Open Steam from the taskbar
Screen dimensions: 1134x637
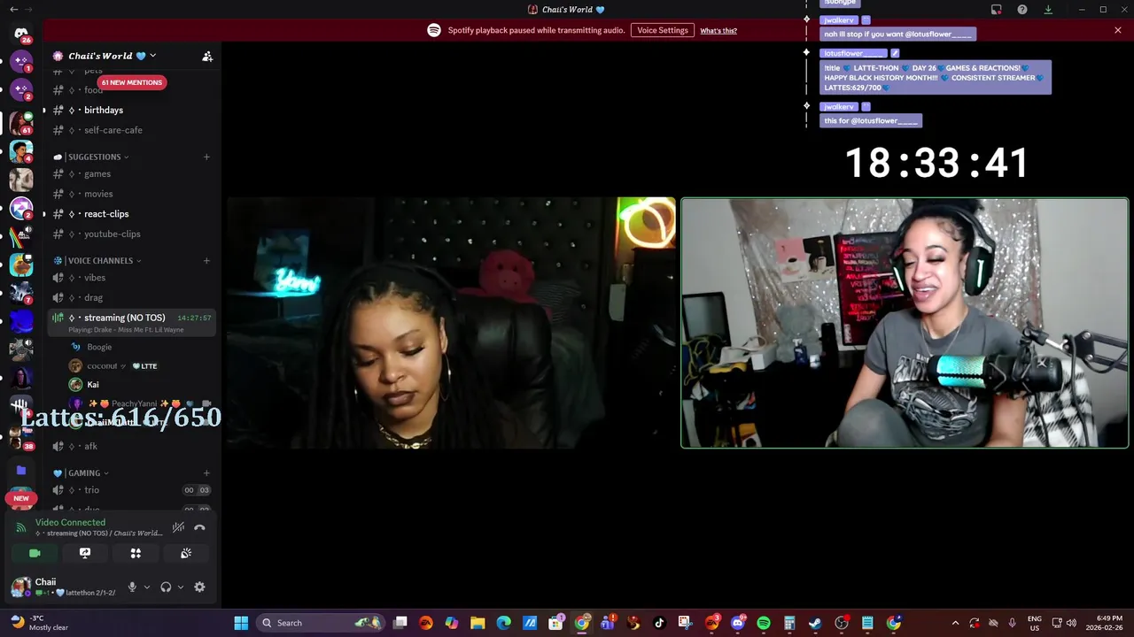pyautogui.click(x=815, y=623)
